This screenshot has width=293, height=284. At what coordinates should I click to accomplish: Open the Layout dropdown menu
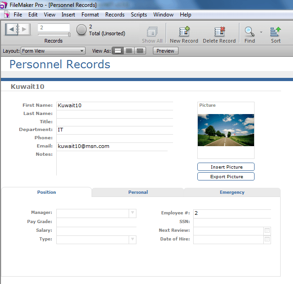53,51
